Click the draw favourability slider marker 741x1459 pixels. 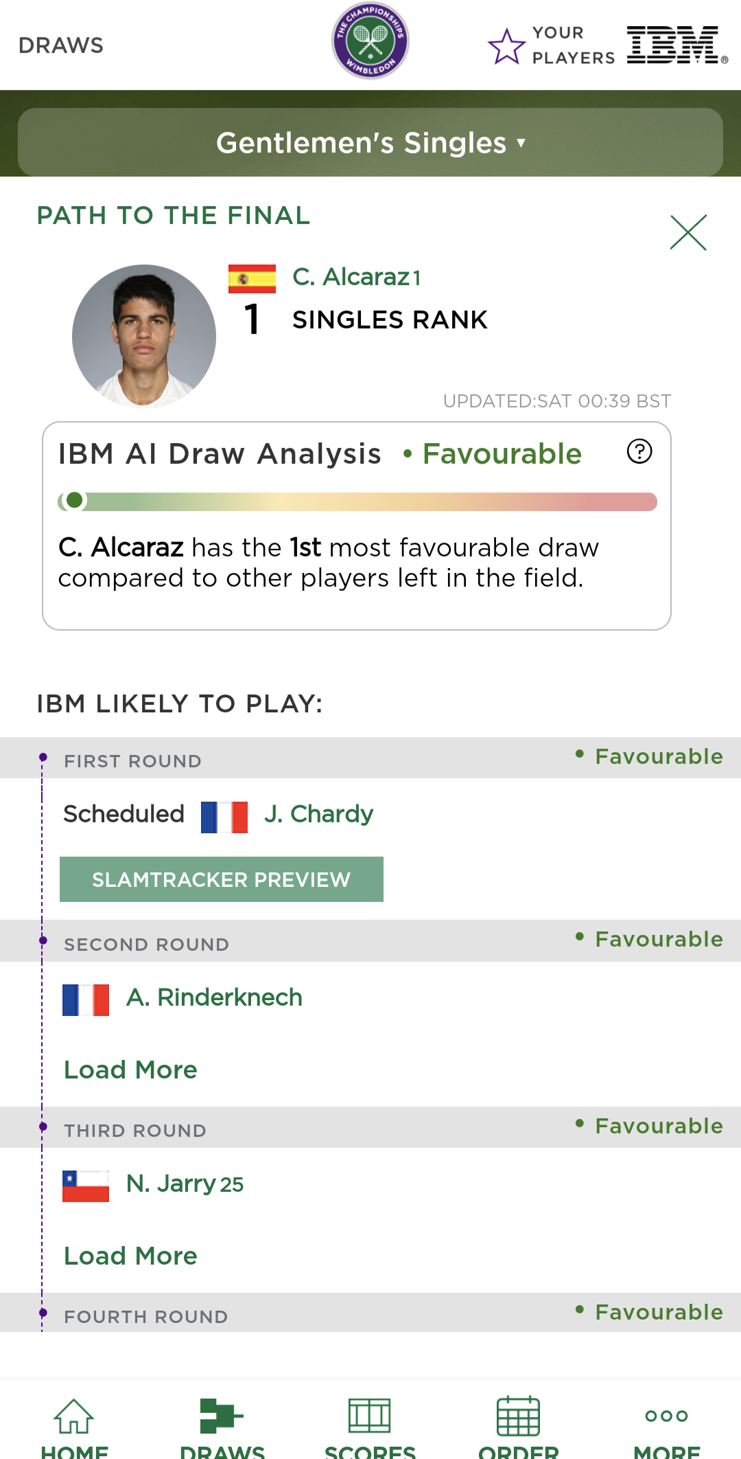pos(74,501)
